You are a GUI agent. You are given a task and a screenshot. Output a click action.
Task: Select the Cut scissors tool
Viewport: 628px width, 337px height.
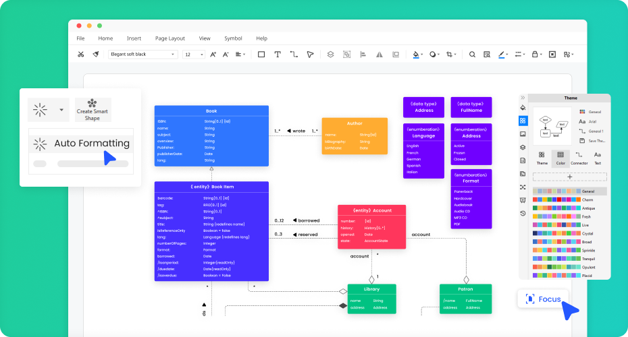pos(81,54)
